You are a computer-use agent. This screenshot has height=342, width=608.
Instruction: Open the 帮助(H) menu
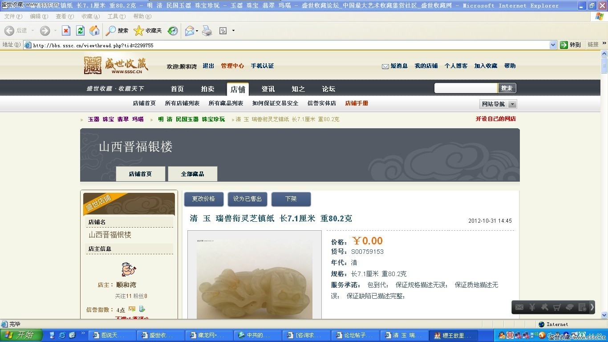pyautogui.click(x=142, y=16)
